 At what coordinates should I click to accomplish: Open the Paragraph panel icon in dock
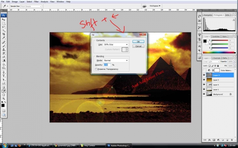click(x=200, y=51)
